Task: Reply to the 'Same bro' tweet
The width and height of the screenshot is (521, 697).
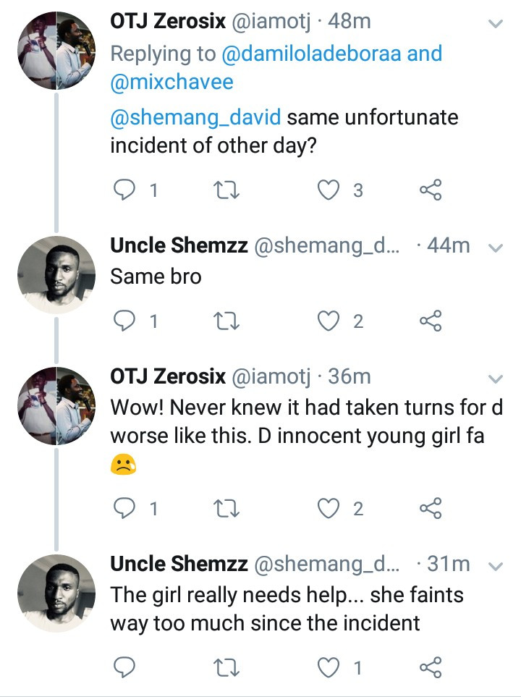Action: pos(126,321)
